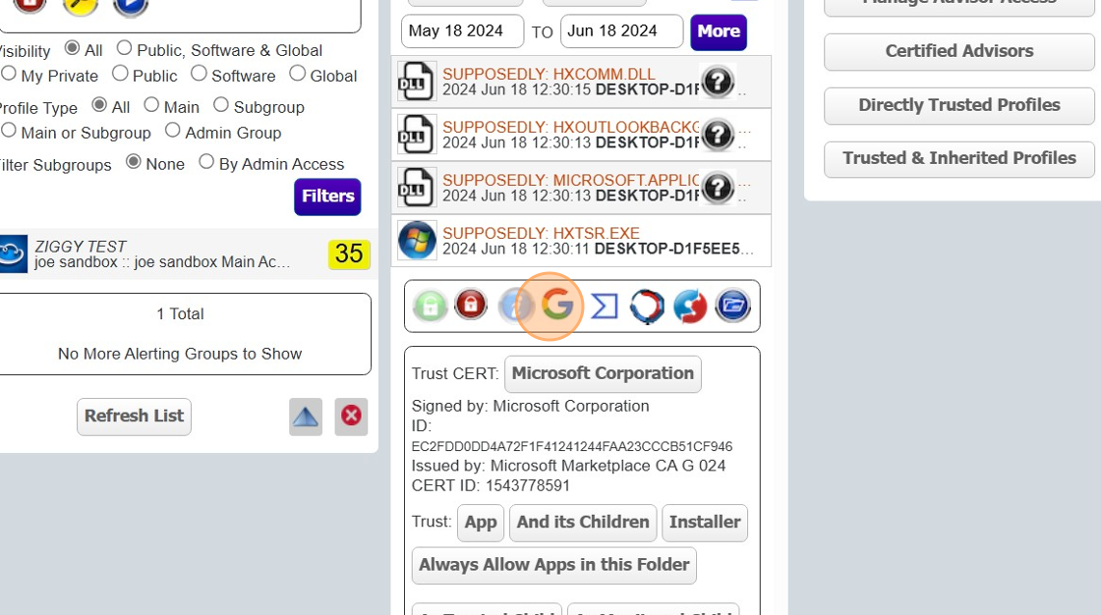Select the red lock block icon

(x=471, y=305)
